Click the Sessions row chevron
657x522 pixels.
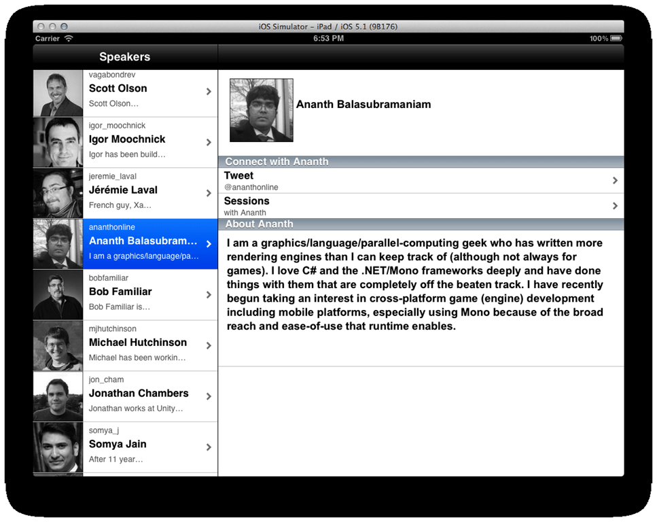615,206
